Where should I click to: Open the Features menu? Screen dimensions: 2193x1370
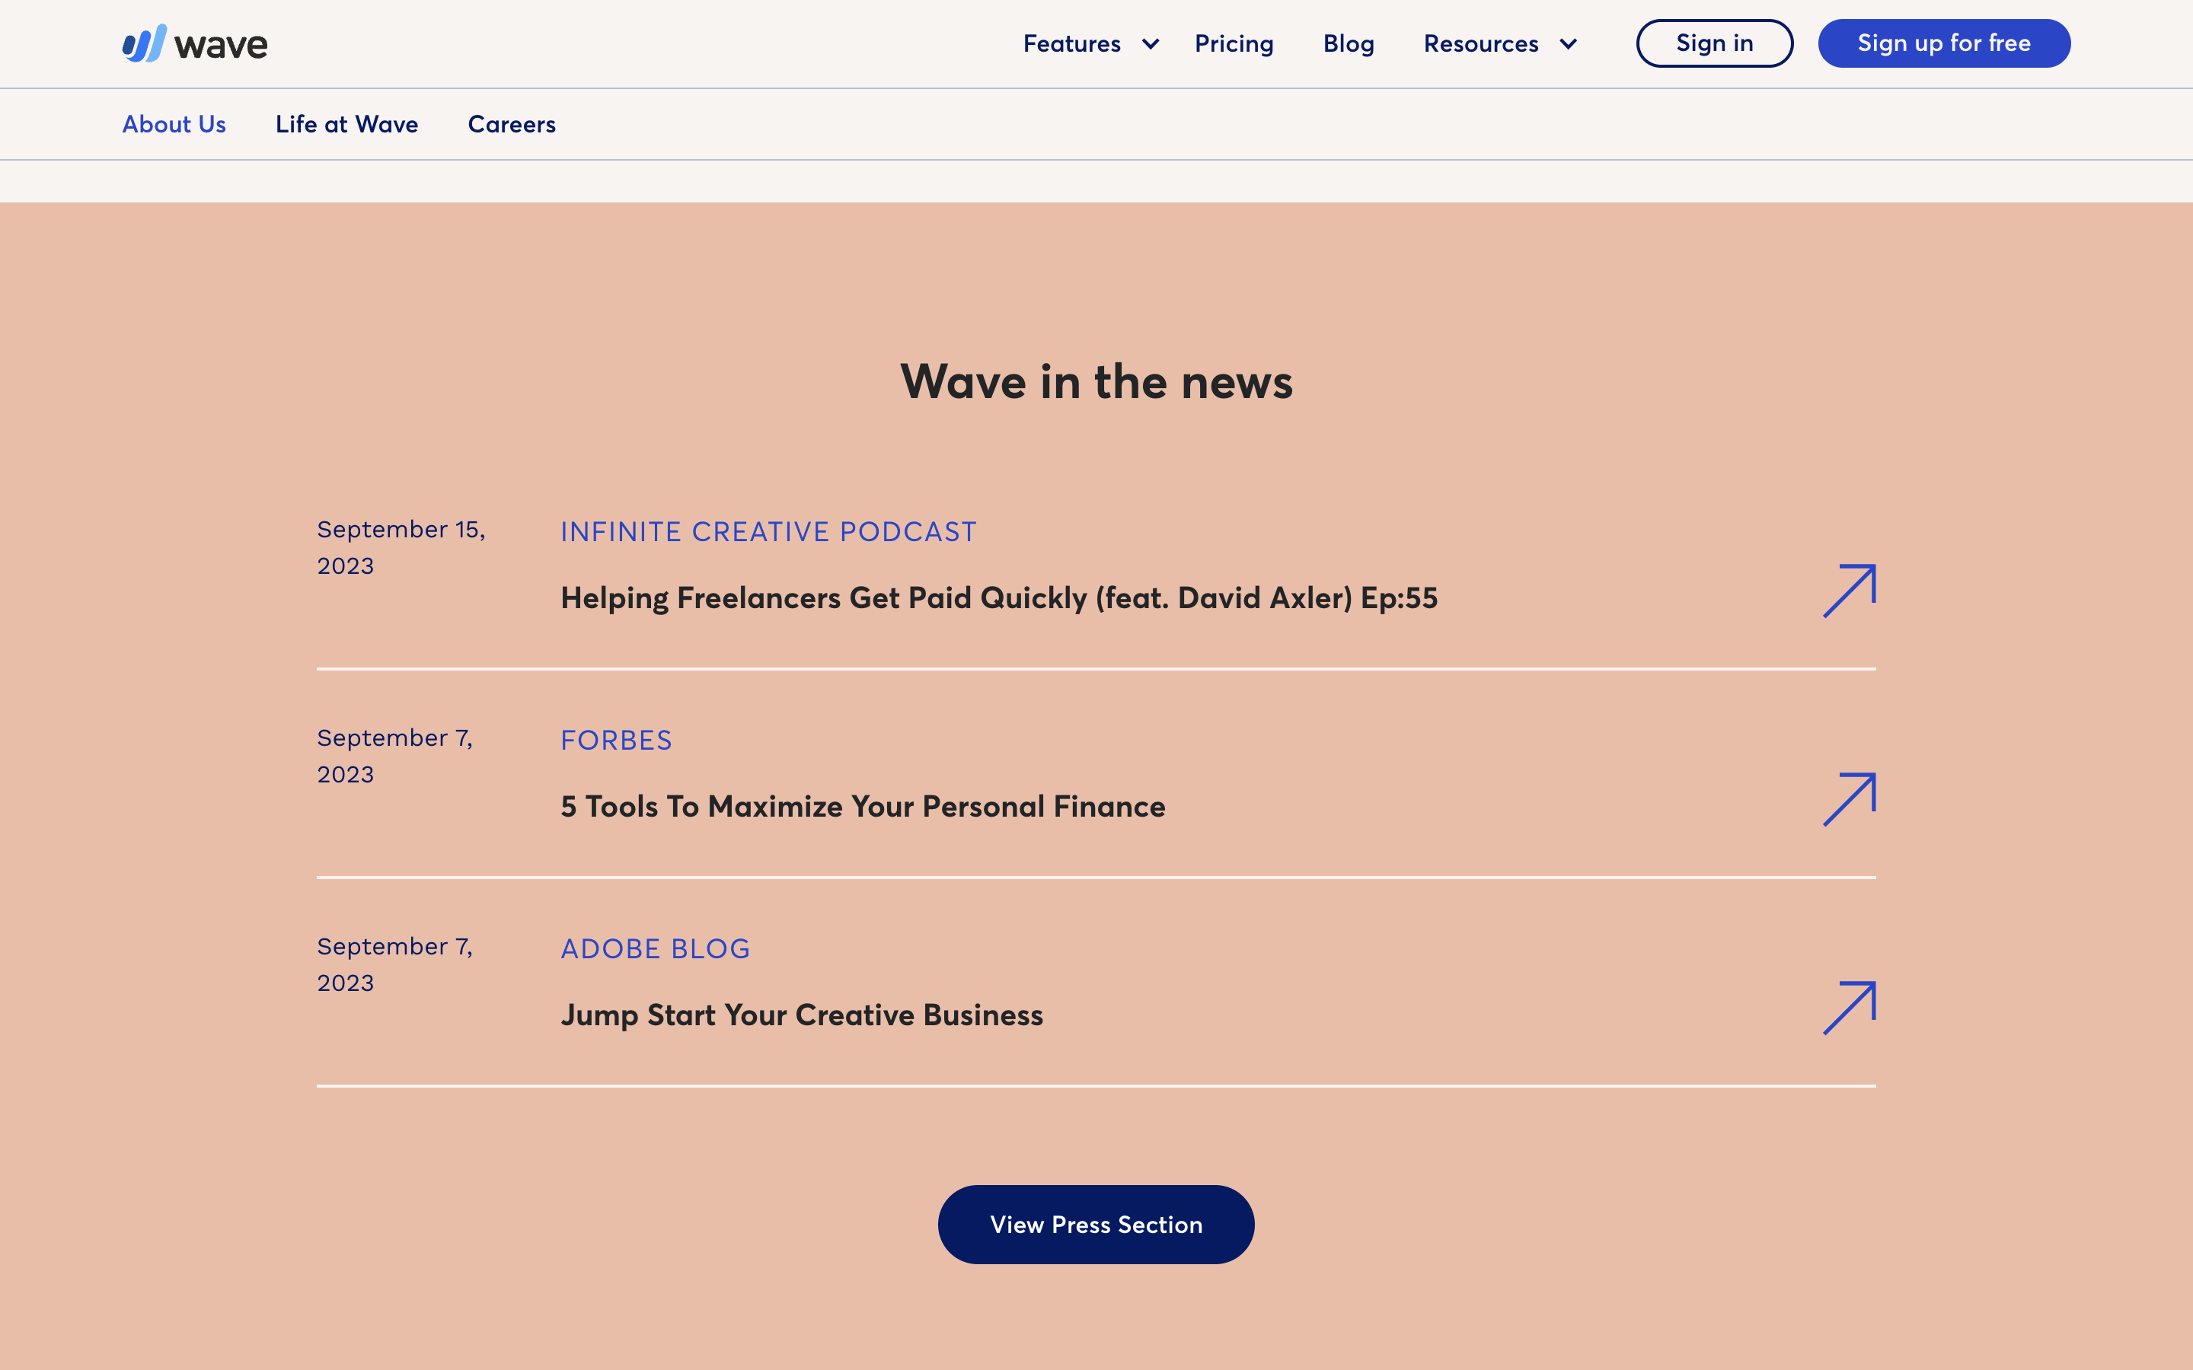[1072, 43]
